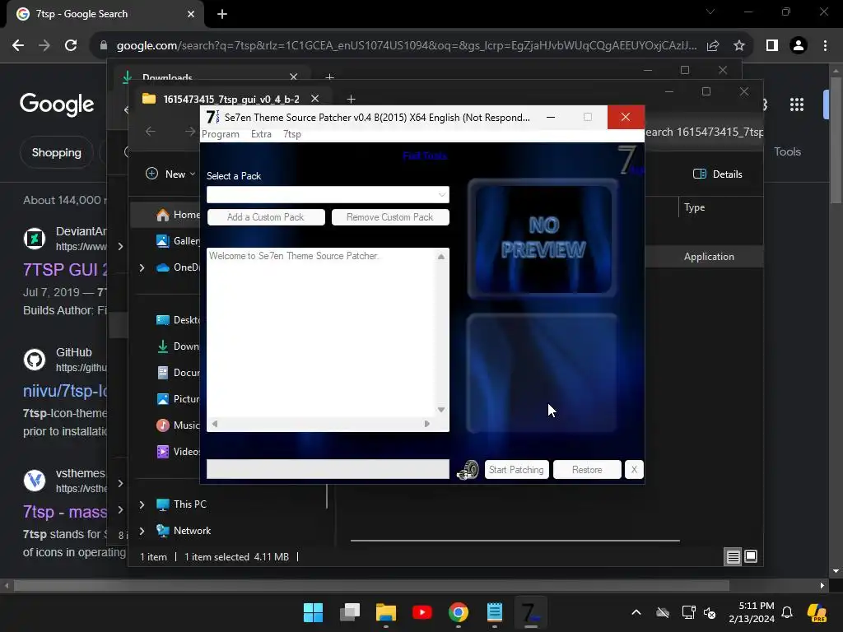Image resolution: width=843 pixels, height=632 pixels.
Task: Click the share page icon in address bar
Action: pos(713,45)
